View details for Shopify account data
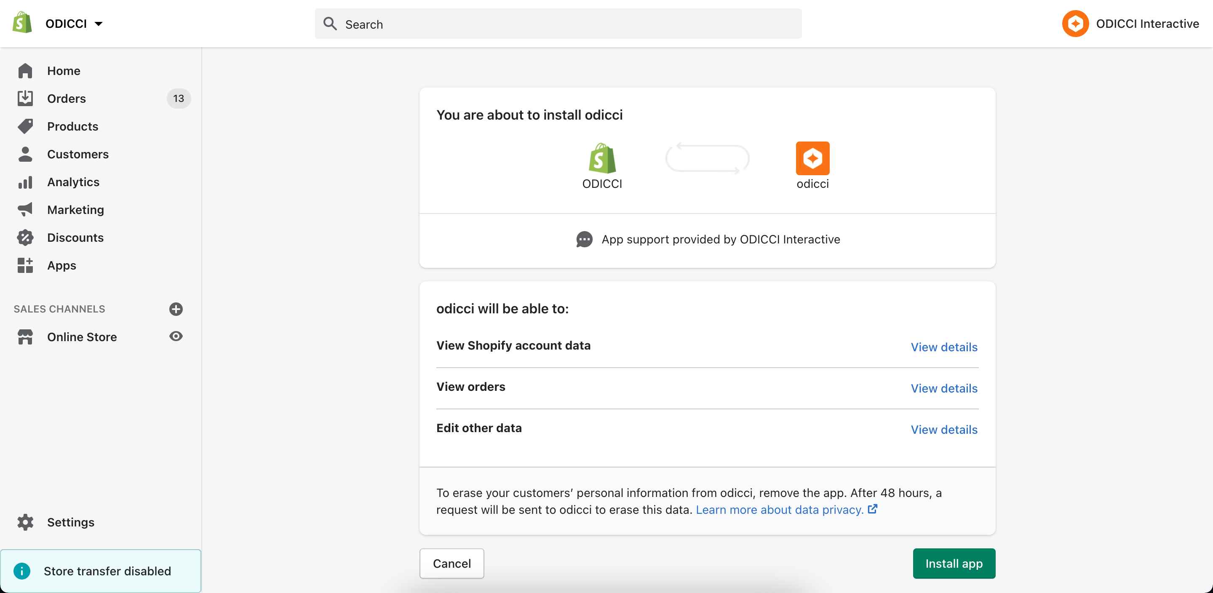 (x=943, y=347)
